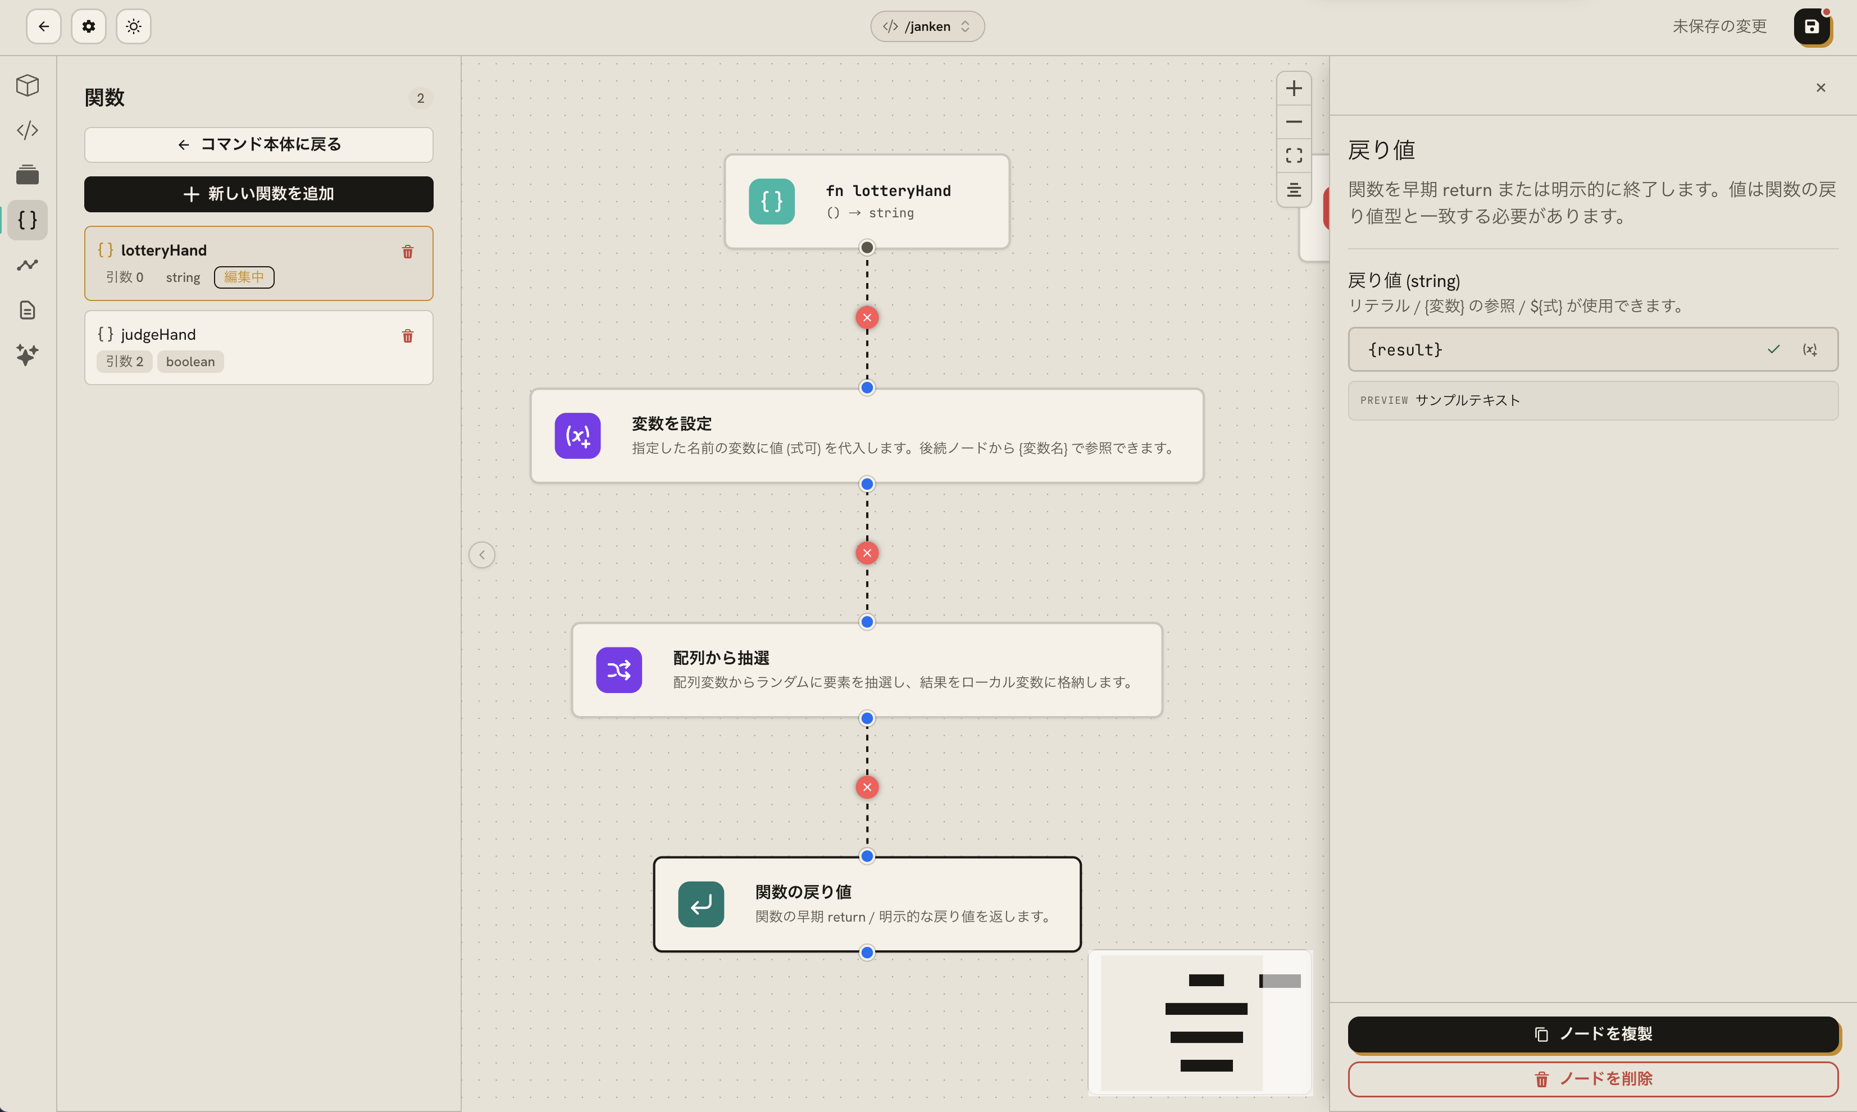Viewport: 1857px width, 1112px height.
Task: Close the 戻り値 properties panel
Action: tap(1821, 88)
